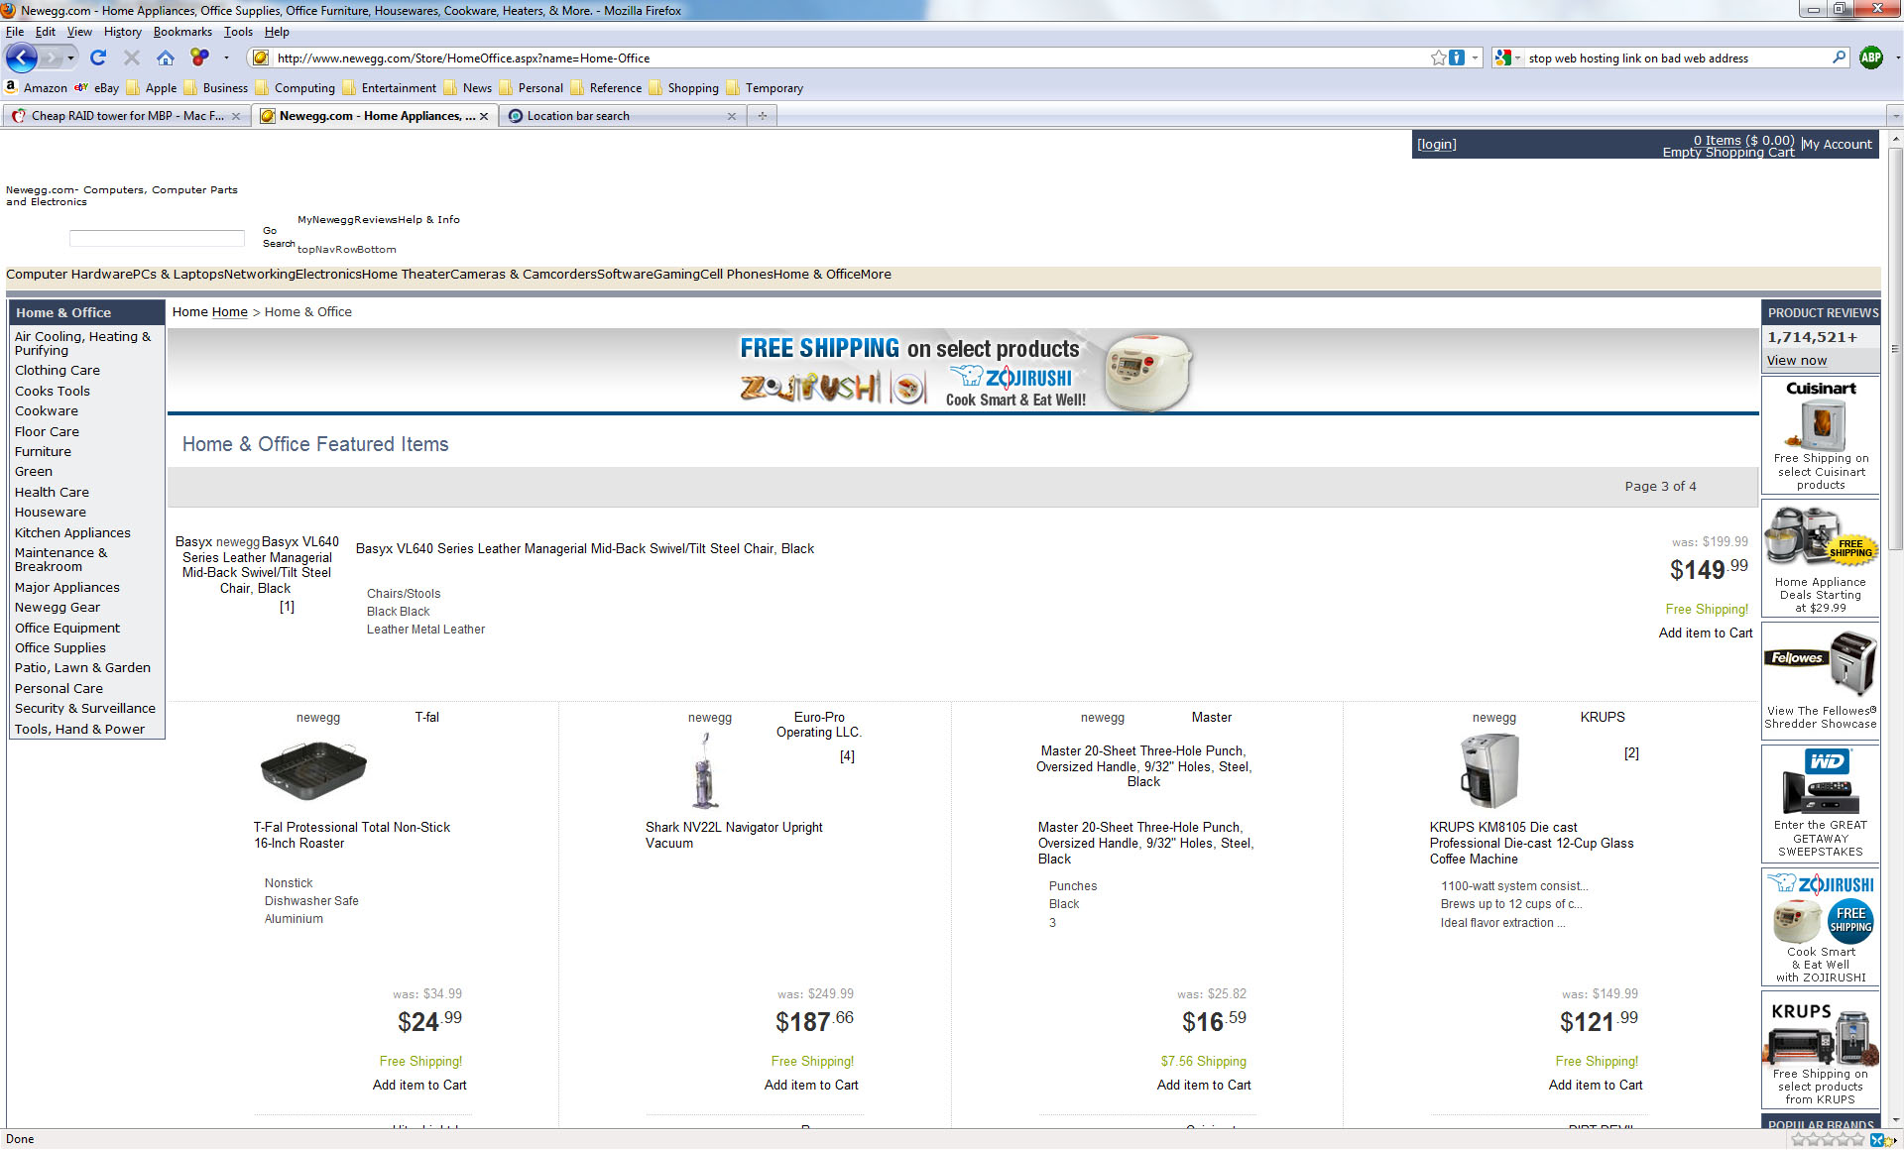Open the Fellowes Shredder Showcase ad

[1821, 680]
